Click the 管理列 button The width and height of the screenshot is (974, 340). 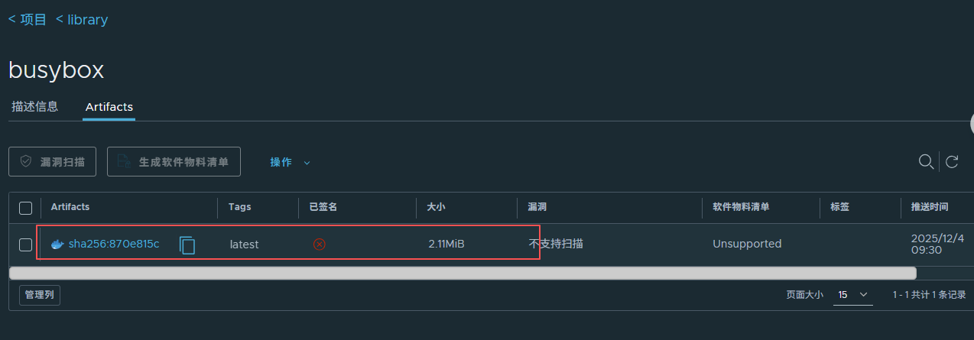coord(40,294)
